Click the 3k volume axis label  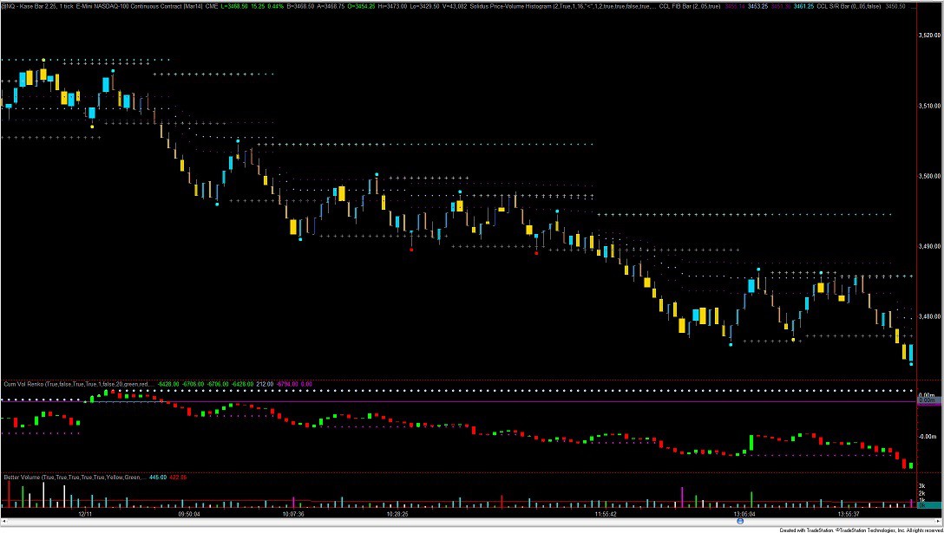click(921, 485)
